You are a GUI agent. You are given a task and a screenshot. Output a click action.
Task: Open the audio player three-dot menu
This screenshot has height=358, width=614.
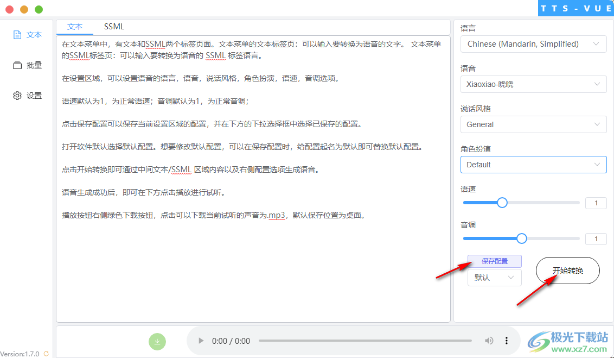(506, 341)
